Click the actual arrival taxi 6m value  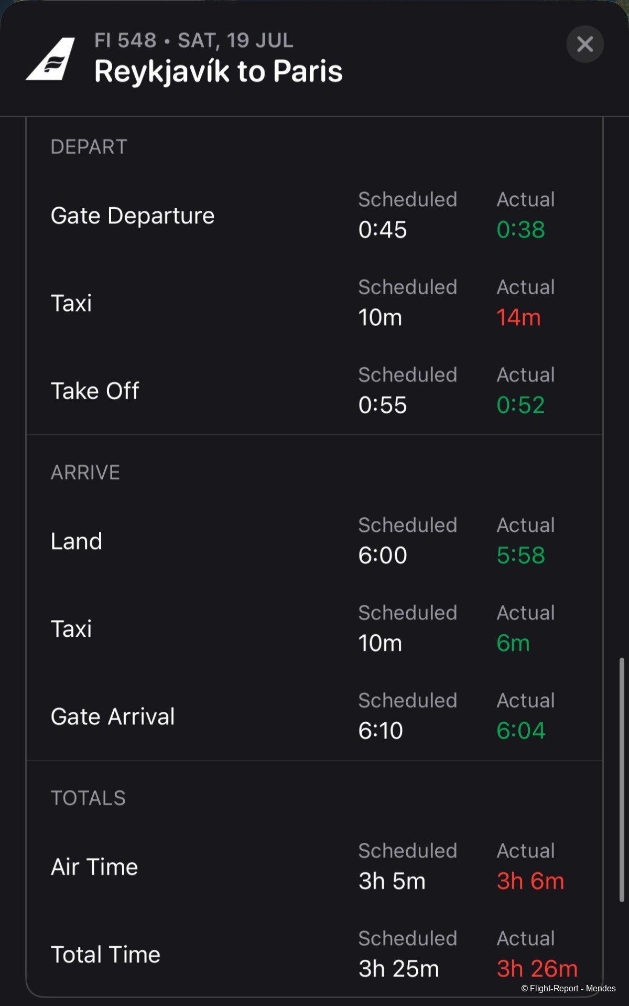(513, 643)
